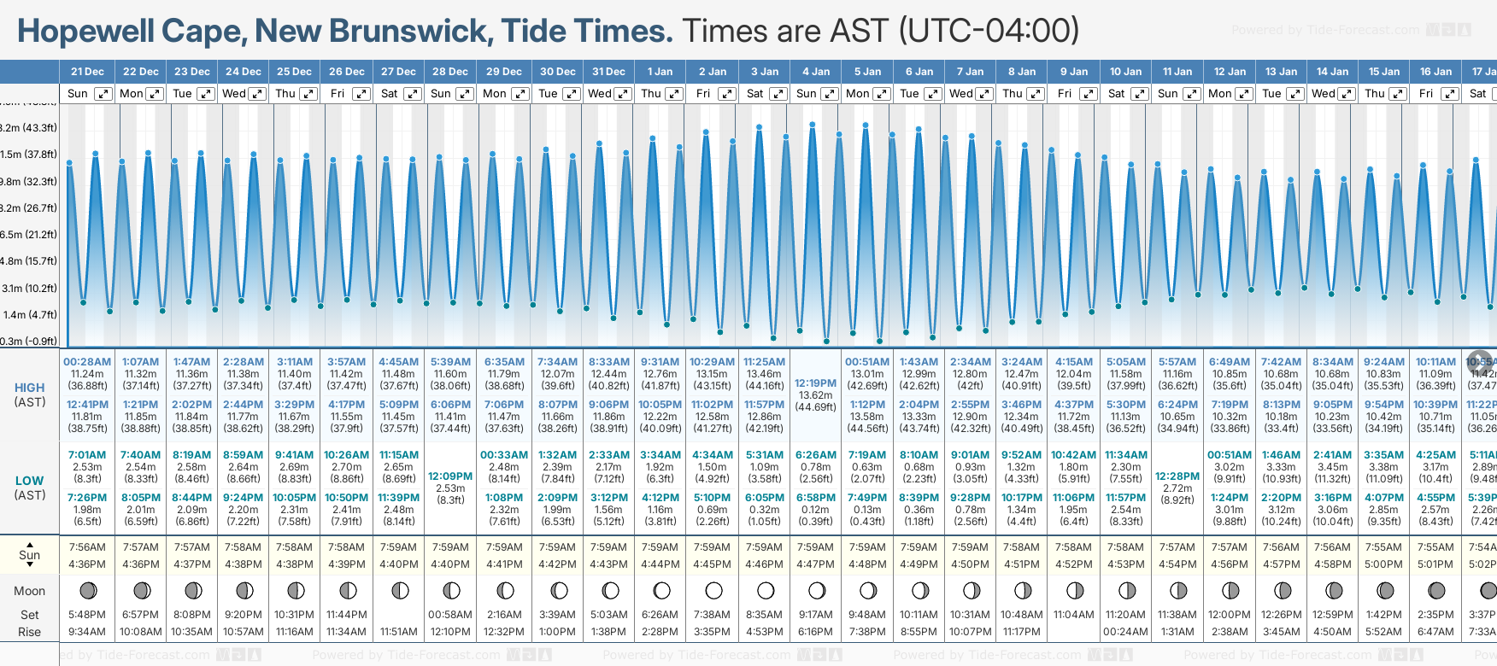Expand Sunday 4 Jan tide details
Image resolution: width=1497 pixels, height=666 pixels.
pos(829,94)
